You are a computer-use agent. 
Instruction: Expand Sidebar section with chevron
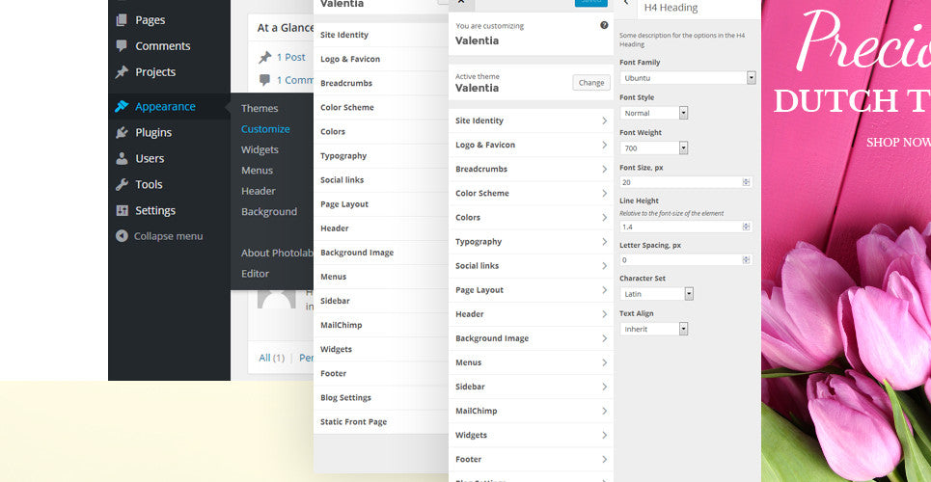531,387
